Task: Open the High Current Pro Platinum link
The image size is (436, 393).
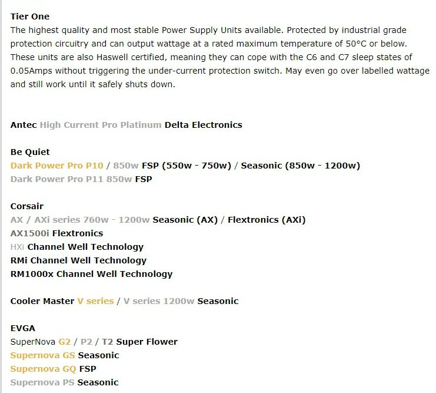Action: tap(101, 125)
